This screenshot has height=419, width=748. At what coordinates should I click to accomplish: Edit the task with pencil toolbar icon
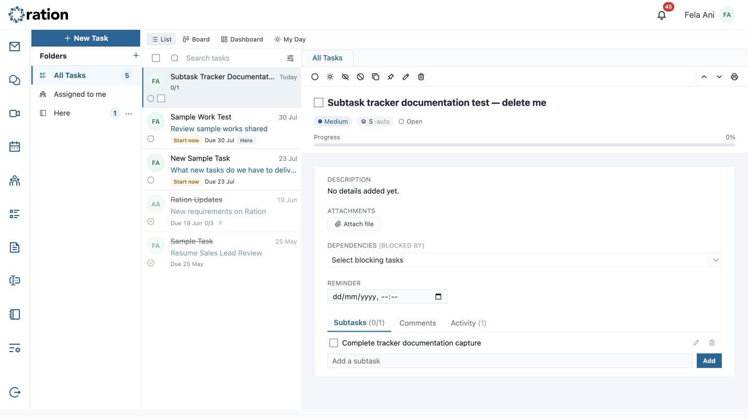[406, 77]
